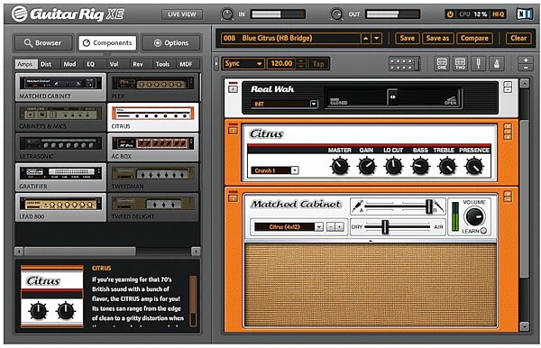Adjust the Citrus GAIN knob
This screenshot has width=541, height=348.
(367, 166)
